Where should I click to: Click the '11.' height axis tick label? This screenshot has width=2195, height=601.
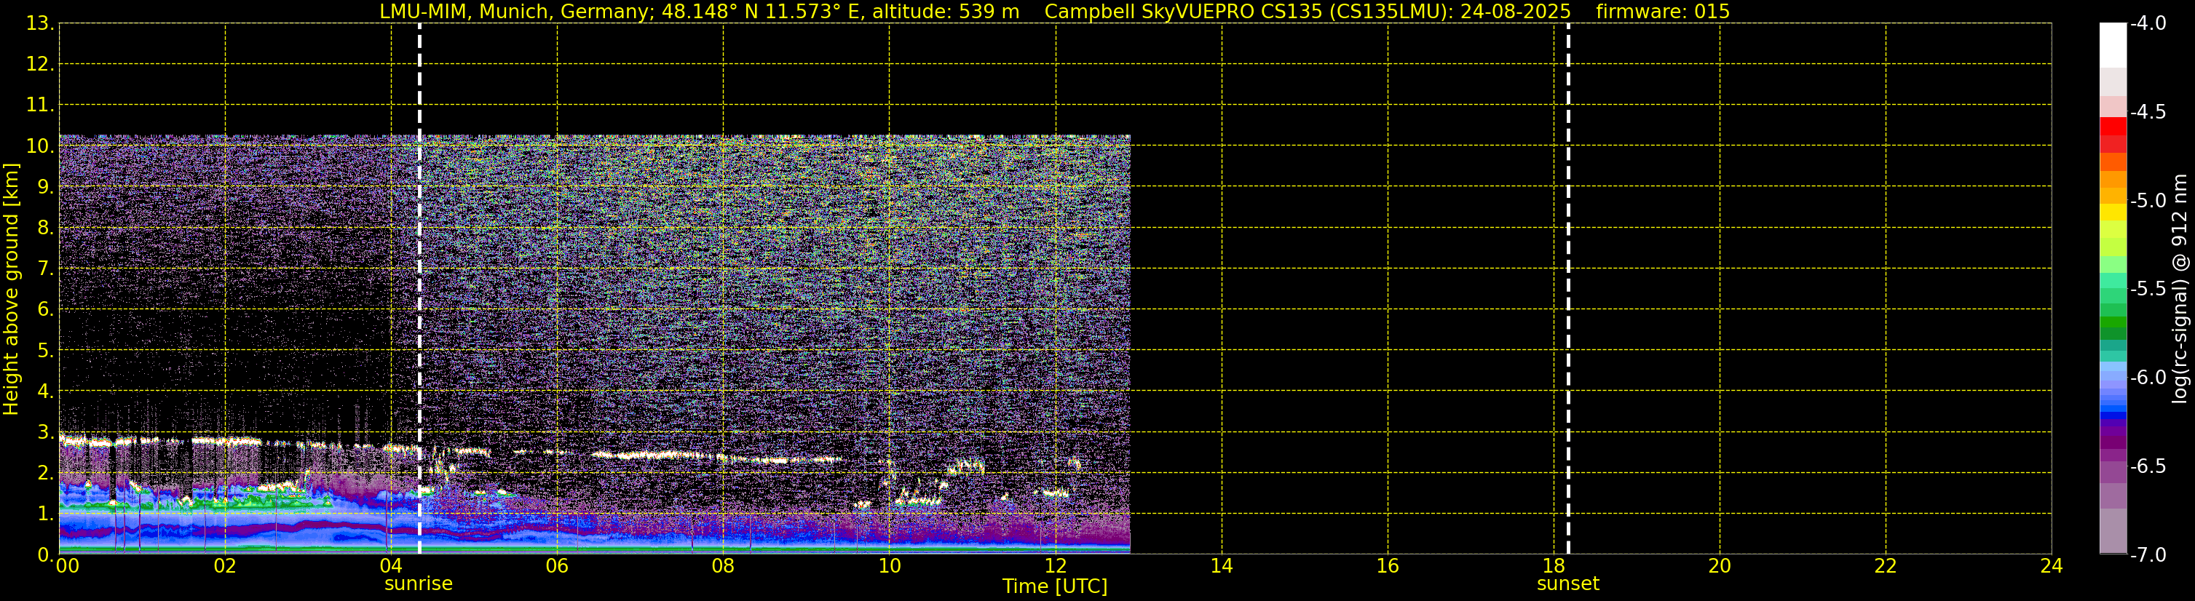pyautogui.click(x=40, y=106)
